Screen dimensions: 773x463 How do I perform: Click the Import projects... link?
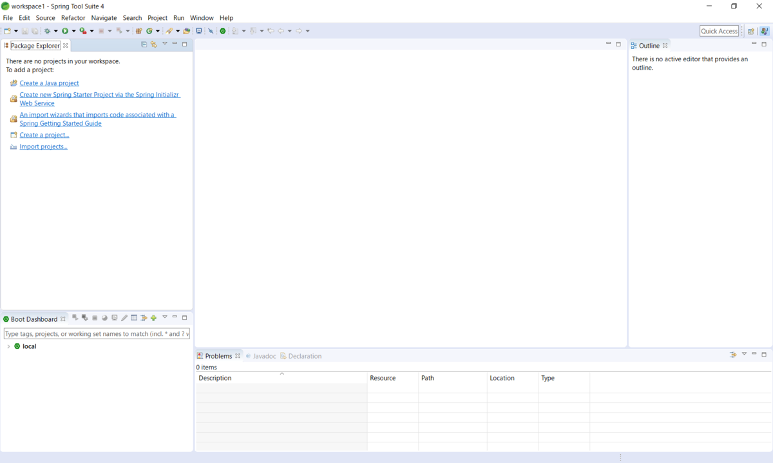[x=43, y=146]
